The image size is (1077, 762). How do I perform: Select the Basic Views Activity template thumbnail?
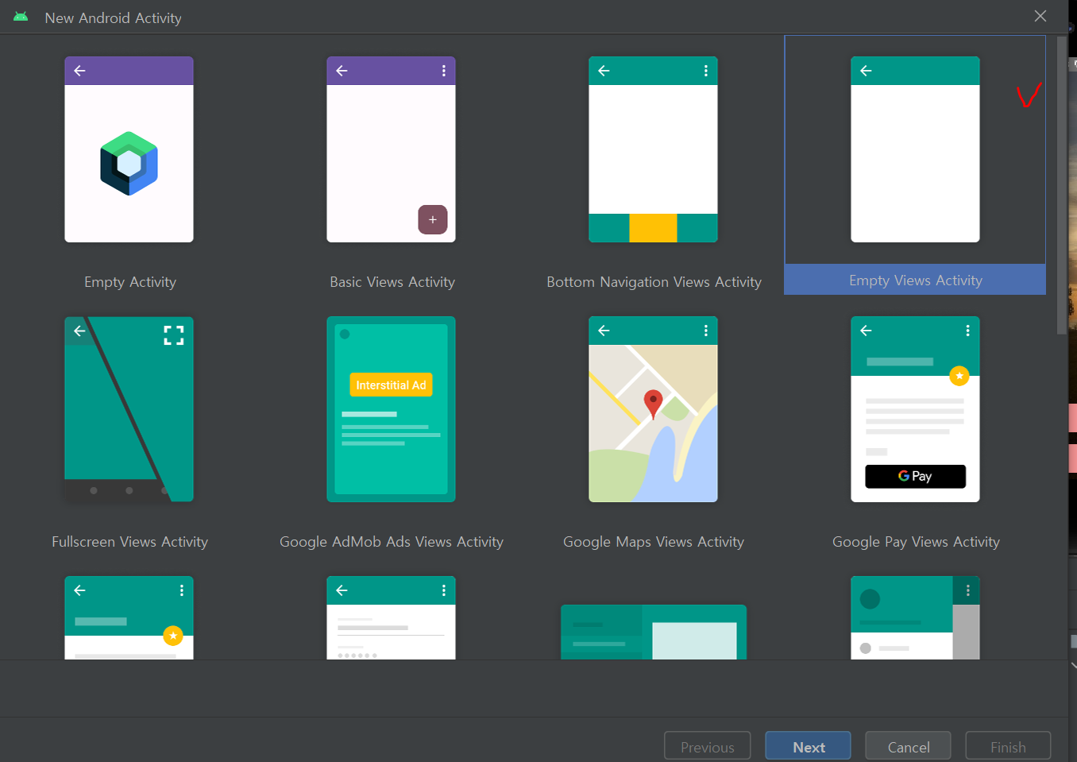[x=391, y=149]
